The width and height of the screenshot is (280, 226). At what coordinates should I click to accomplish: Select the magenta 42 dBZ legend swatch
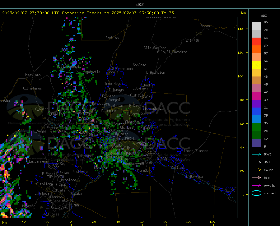(256, 96)
